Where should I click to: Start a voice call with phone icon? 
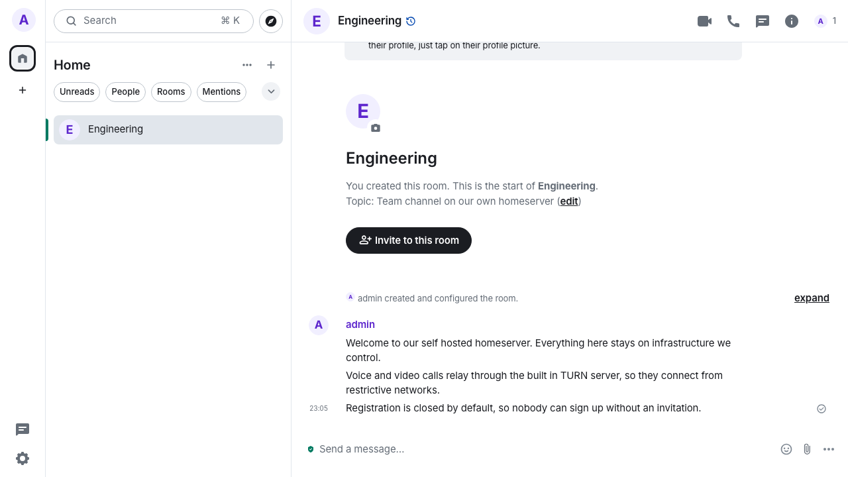click(x=733, y=21)
